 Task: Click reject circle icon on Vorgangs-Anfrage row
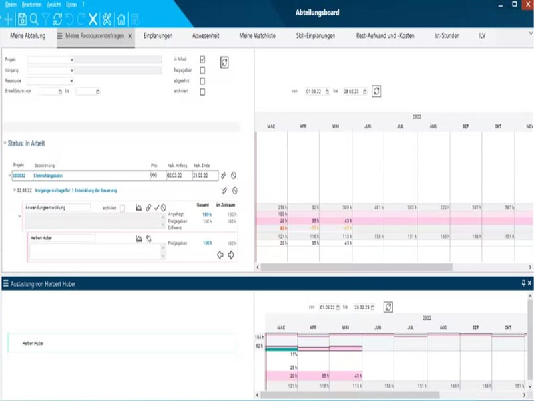pos(235,190)
